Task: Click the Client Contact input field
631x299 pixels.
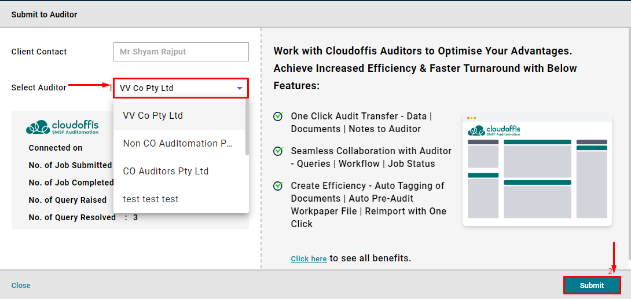Action: pos(181,52)
